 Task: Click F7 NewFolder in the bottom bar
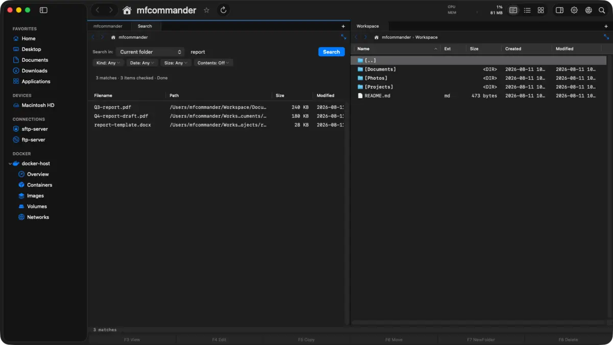(481, 339)
